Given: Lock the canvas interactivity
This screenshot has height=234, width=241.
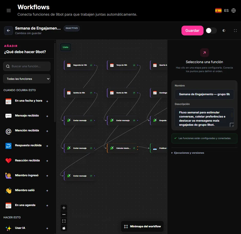Looking at the screenshot, I should [x=64, y=228].
